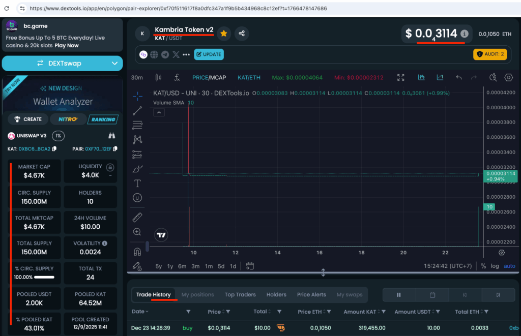Toggle log scale on chart
521x336 pixels.
(495, 266)
